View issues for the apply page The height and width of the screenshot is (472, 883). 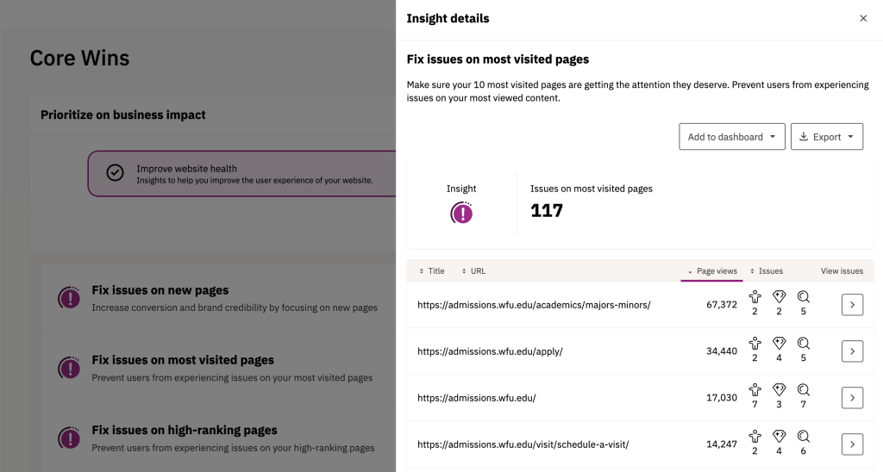click(852, 351)
